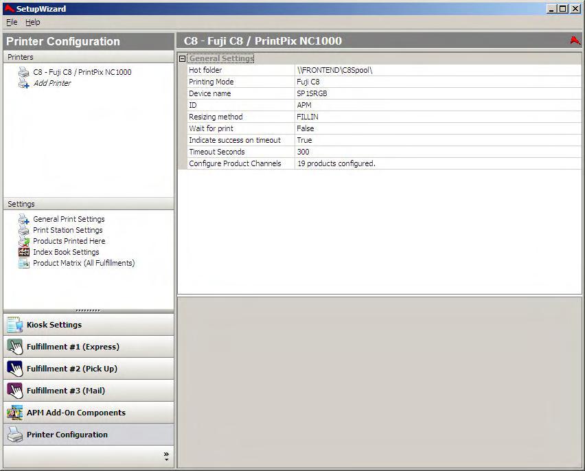Screen dimensions: 585x471
Task: Click the Fulfillment #2 Pick Up hand icon
Action: [x=15, y=369]
